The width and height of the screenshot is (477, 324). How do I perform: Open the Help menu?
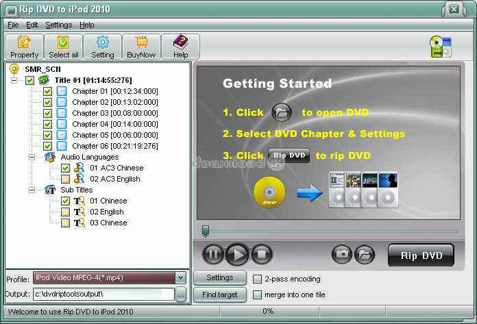[87, 25]
